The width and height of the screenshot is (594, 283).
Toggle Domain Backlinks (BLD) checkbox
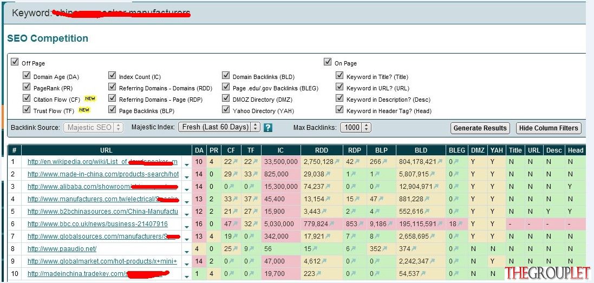click(226, 75)
